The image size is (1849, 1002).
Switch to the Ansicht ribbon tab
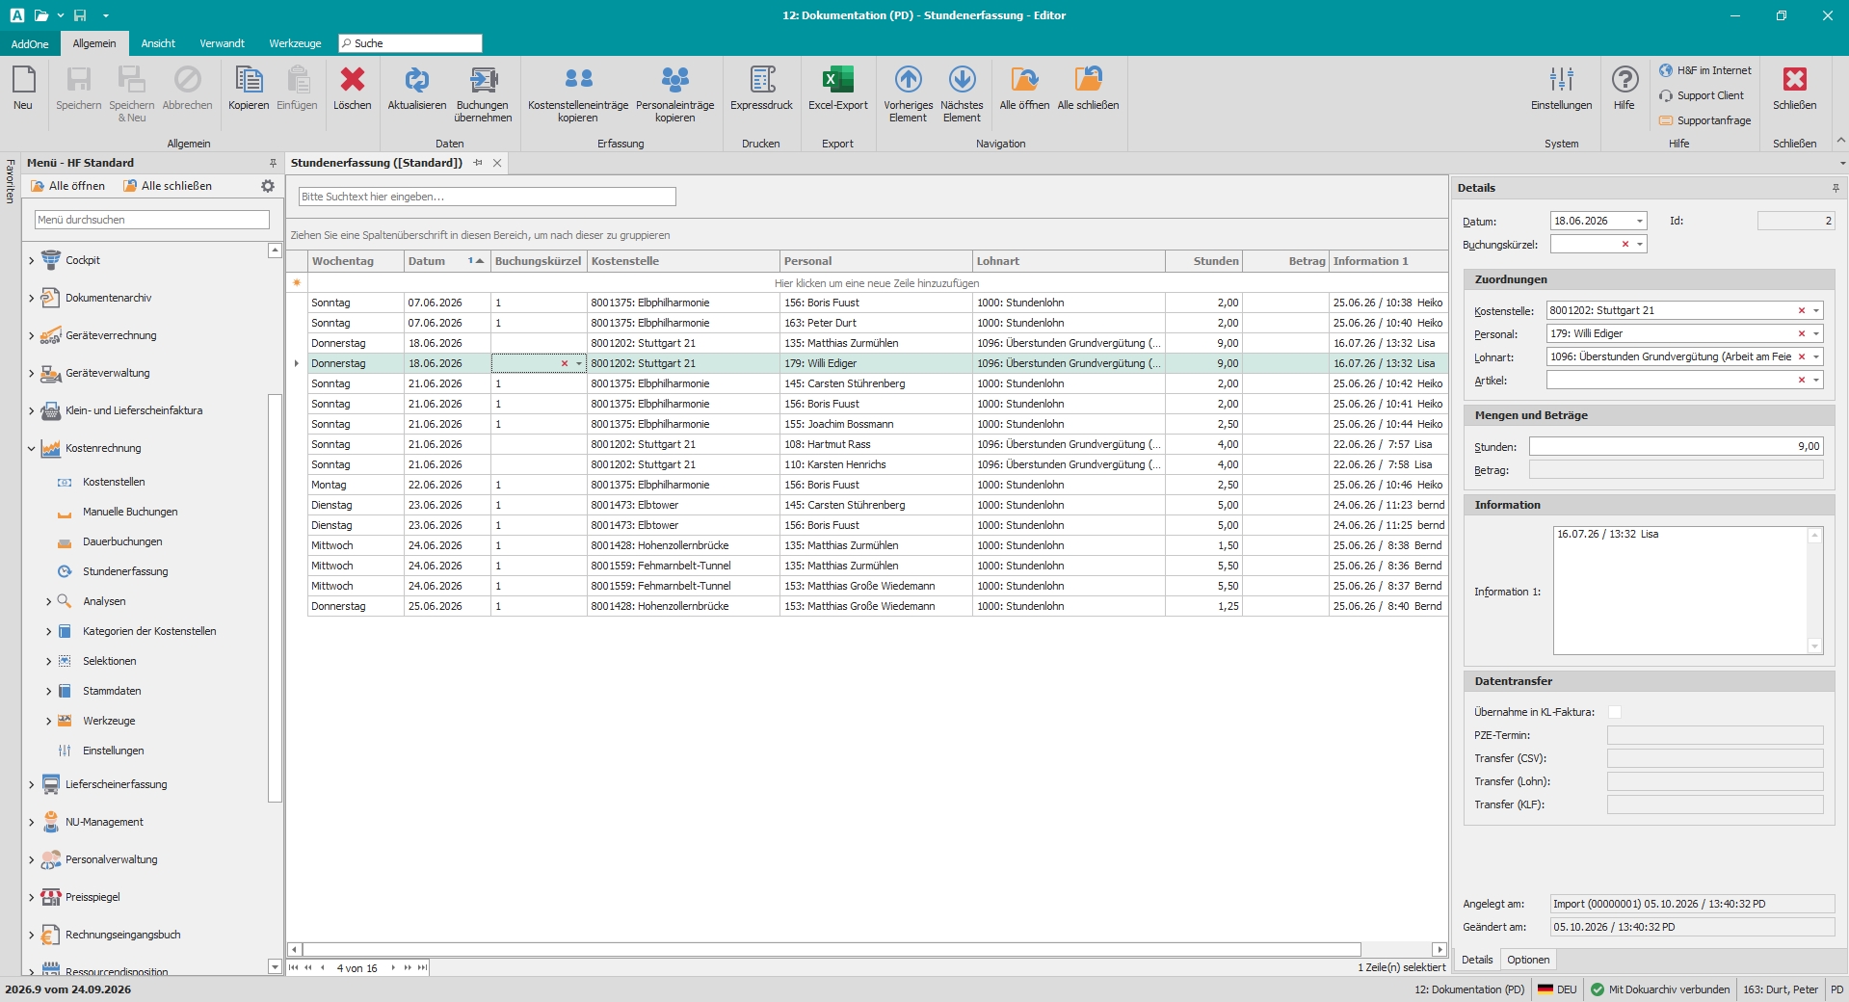(158, 43)
